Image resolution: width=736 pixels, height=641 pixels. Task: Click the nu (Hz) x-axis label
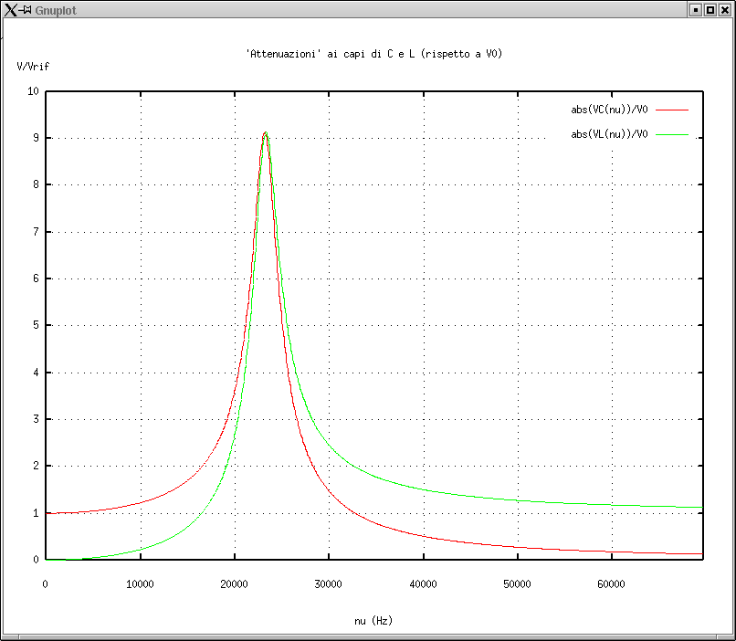point(373,621)
